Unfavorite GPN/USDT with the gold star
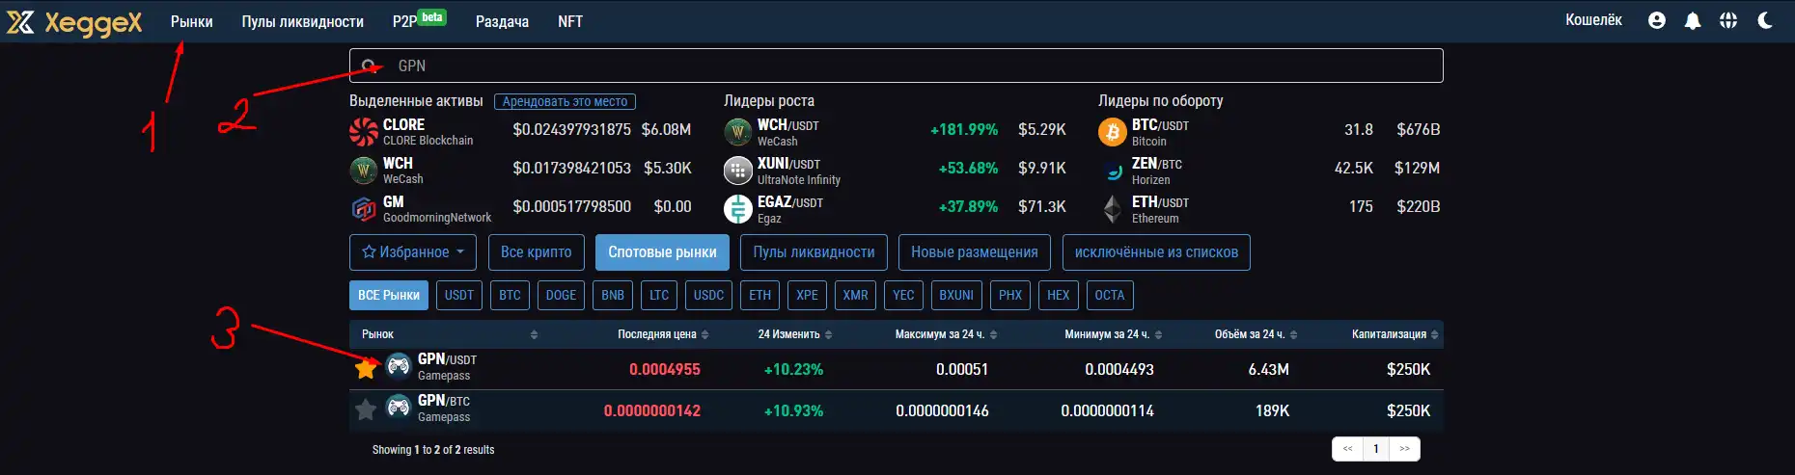 (x=366, y=368)
